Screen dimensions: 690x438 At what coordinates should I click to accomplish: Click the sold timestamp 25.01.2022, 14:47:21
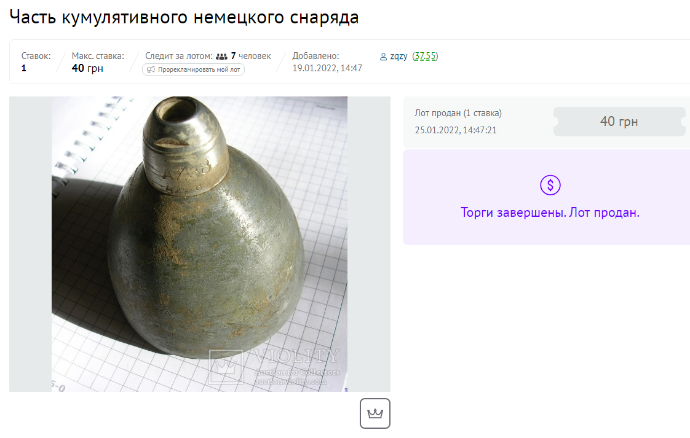point(456,130)
